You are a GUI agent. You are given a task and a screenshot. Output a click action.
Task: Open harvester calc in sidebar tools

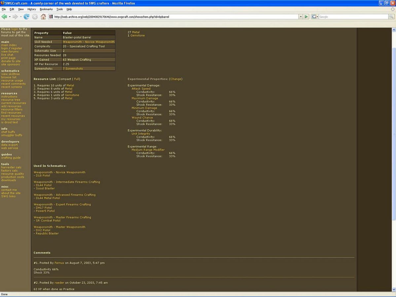click(x=11, y=167)
